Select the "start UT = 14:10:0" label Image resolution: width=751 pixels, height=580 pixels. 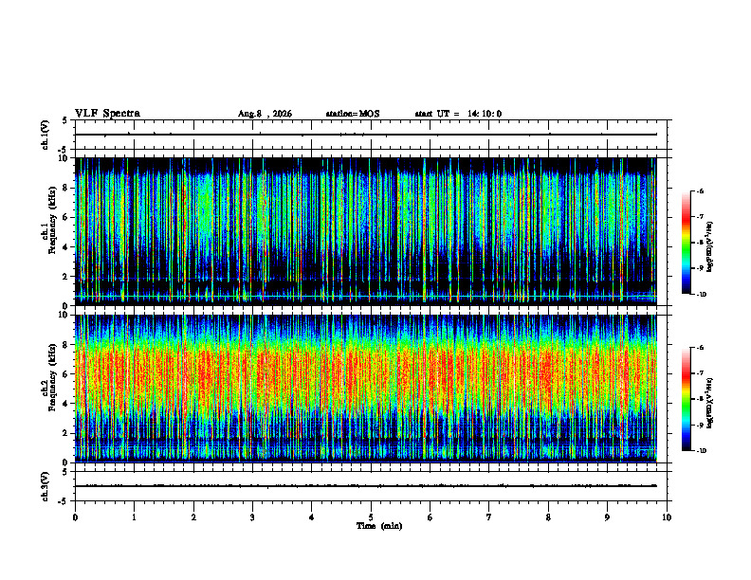pos(458,114)
